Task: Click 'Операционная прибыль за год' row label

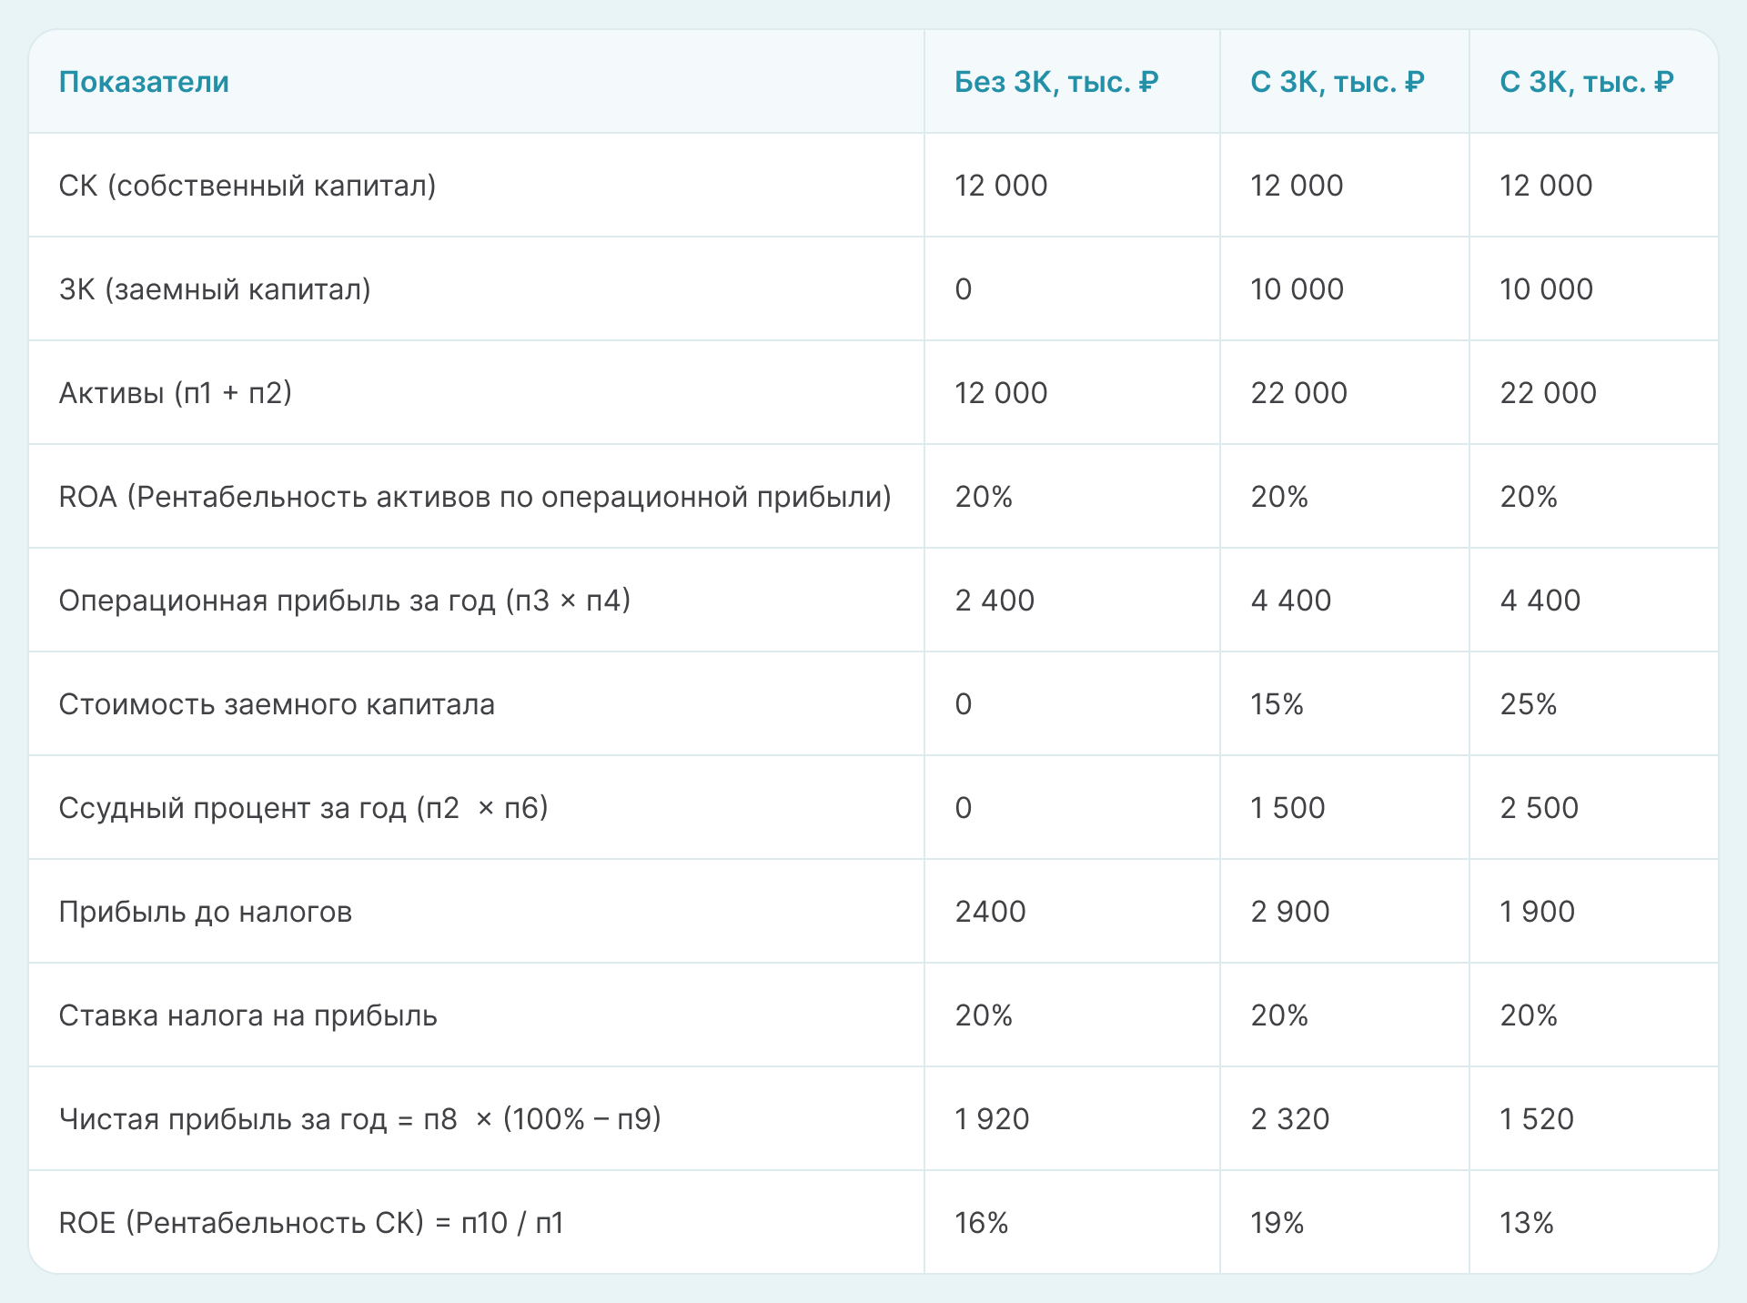Action: point(344,601)
